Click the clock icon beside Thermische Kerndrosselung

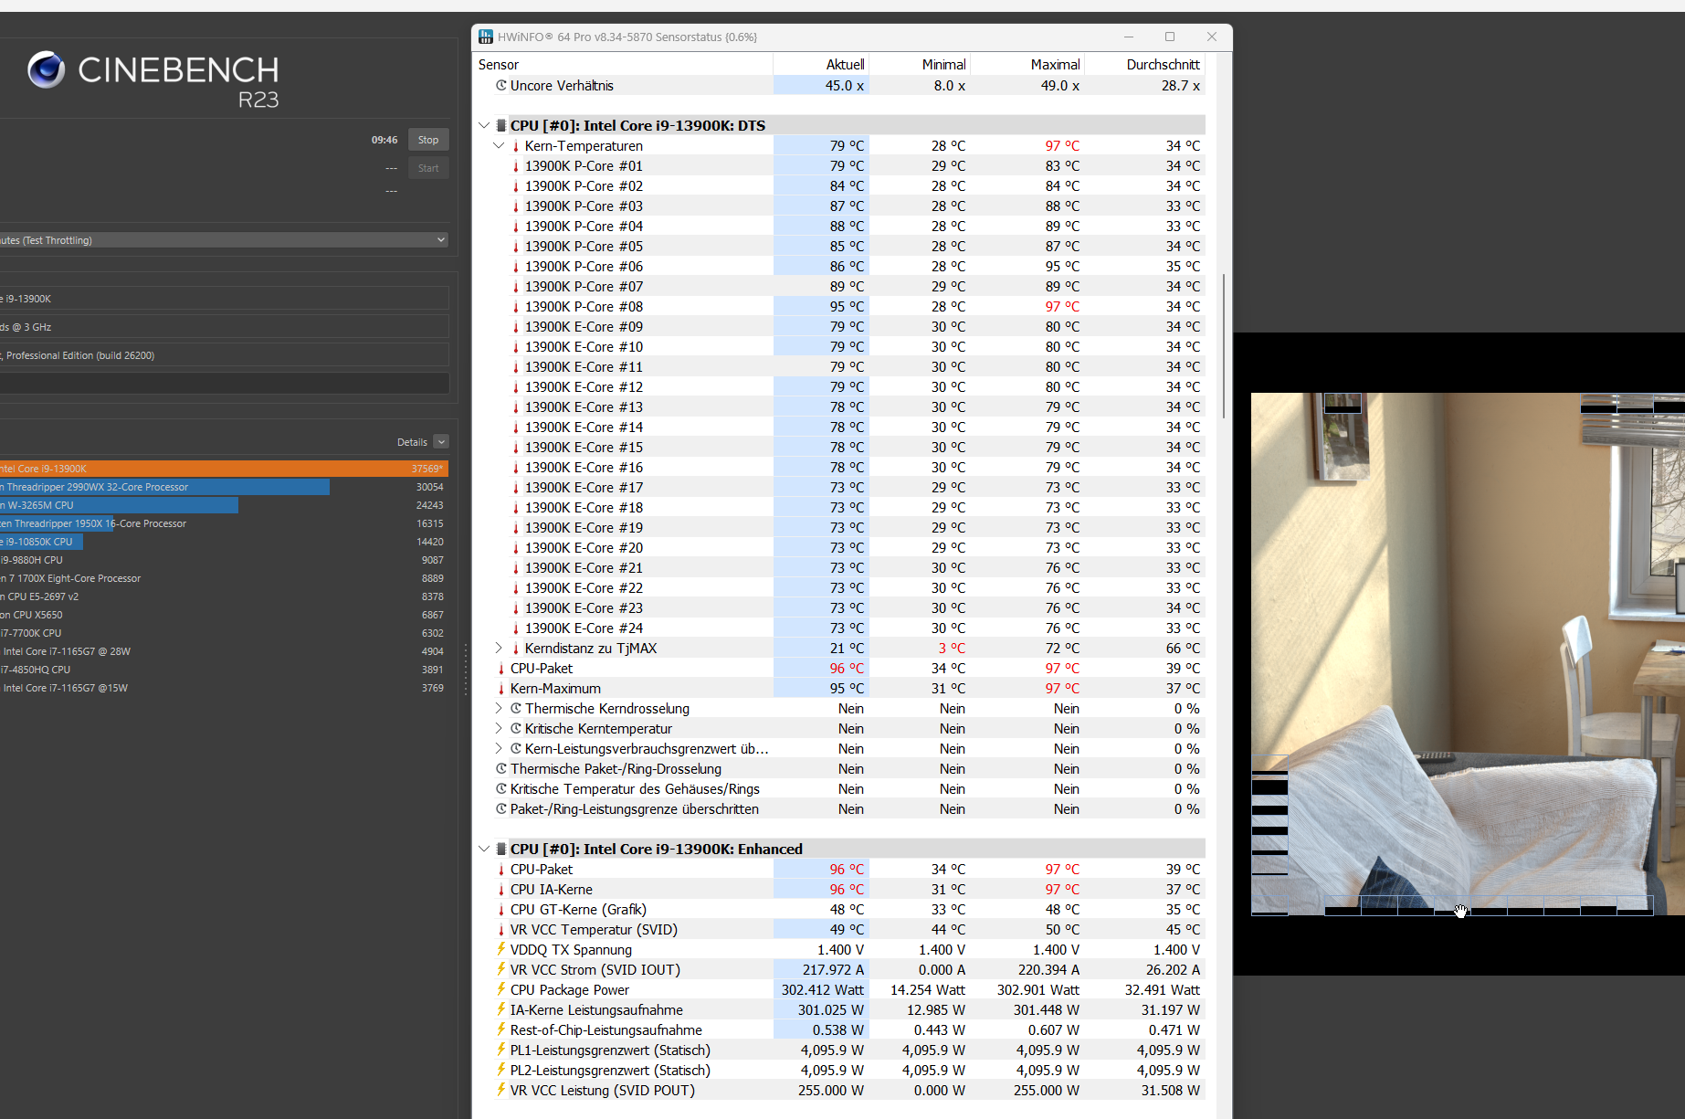point(516,709)
